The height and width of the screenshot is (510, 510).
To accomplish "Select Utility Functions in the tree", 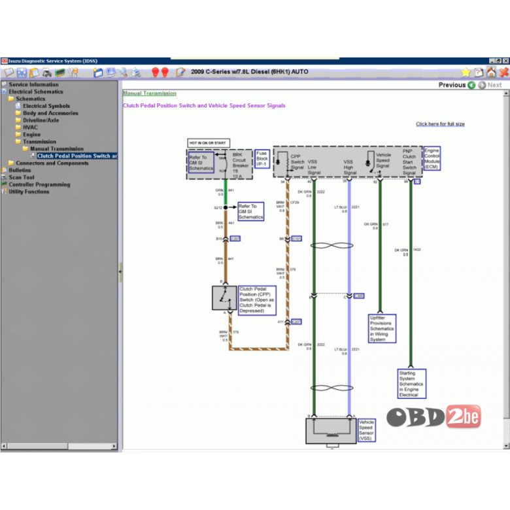I will point(29,192).
